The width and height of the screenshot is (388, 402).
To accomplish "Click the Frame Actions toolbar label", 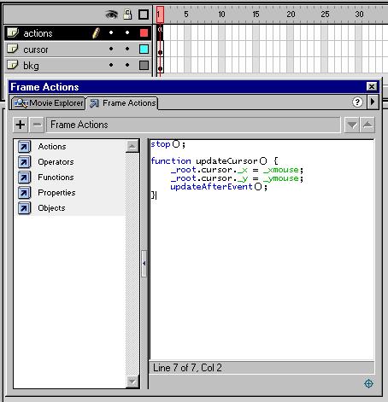I will (x=79, y=125).
